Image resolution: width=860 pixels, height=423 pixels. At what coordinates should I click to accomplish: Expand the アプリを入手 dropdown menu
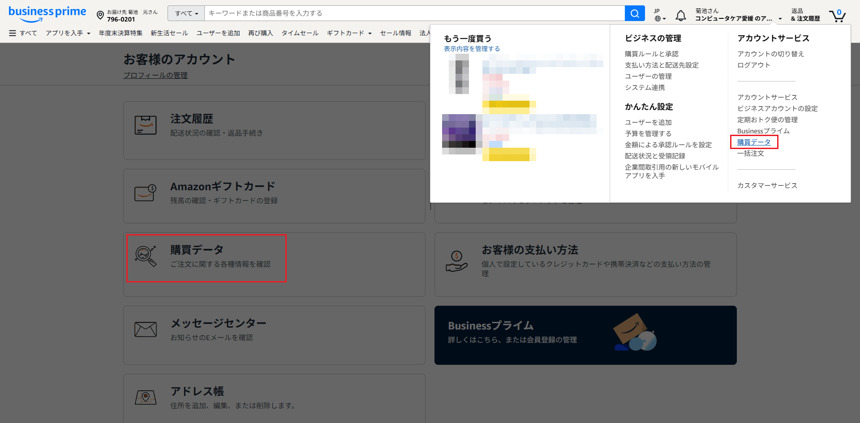pyautogui.click(x=68, y=33)
